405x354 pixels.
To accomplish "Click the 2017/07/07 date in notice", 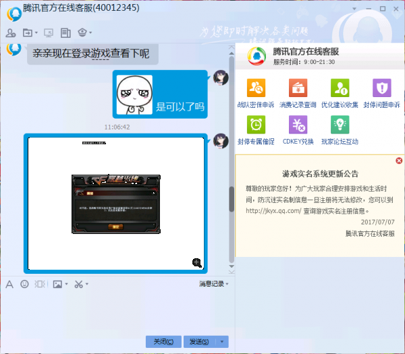I will pos(377,222).
